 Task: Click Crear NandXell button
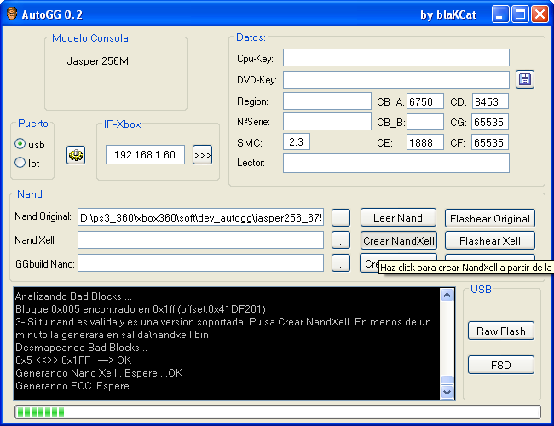click(x=398, y=240)
